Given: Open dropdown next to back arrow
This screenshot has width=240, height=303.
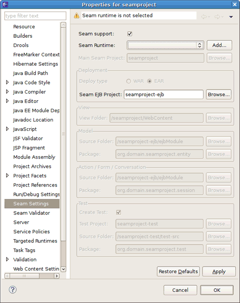Looking at the screenshot, I should [209, 17].
